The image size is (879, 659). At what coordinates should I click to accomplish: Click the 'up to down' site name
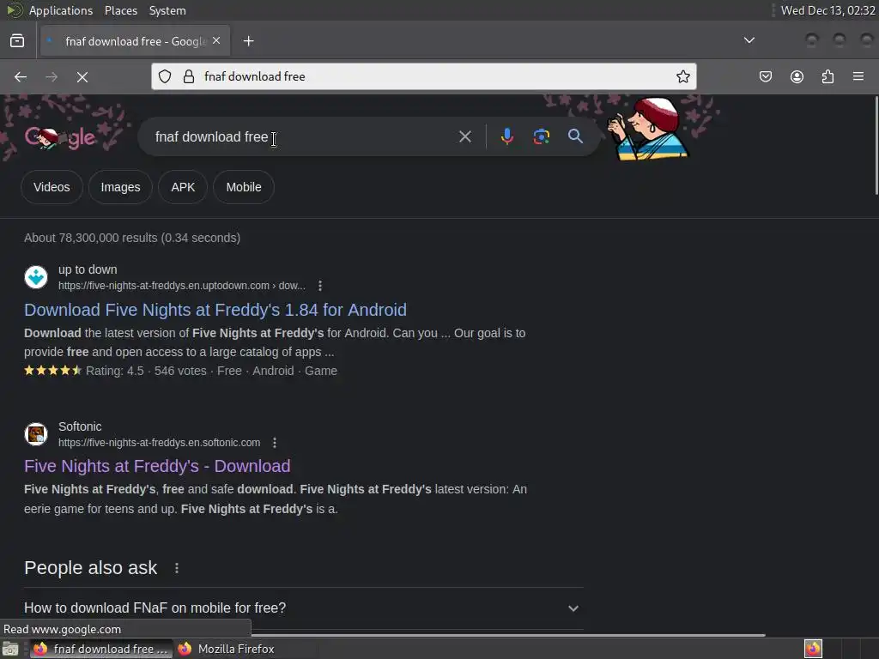(x=88, y=269)
